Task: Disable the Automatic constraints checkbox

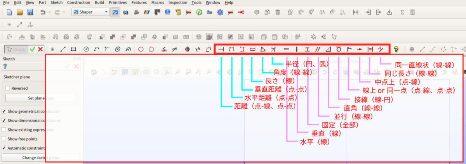Action: pyautogui.click(x=4, y=148)
